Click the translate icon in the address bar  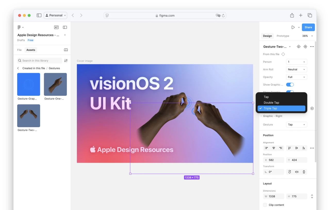click(218, 15)
